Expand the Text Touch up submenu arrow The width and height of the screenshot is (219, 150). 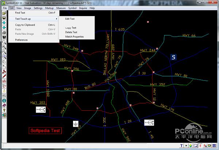click(x=57, y=19)
